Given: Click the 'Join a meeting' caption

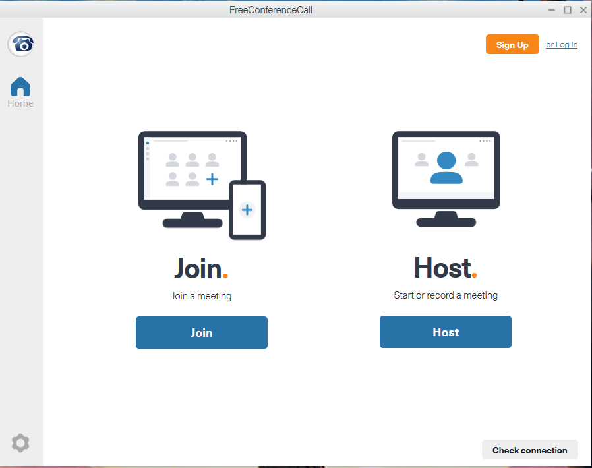Looking at the screenshot, I should 201,296.
